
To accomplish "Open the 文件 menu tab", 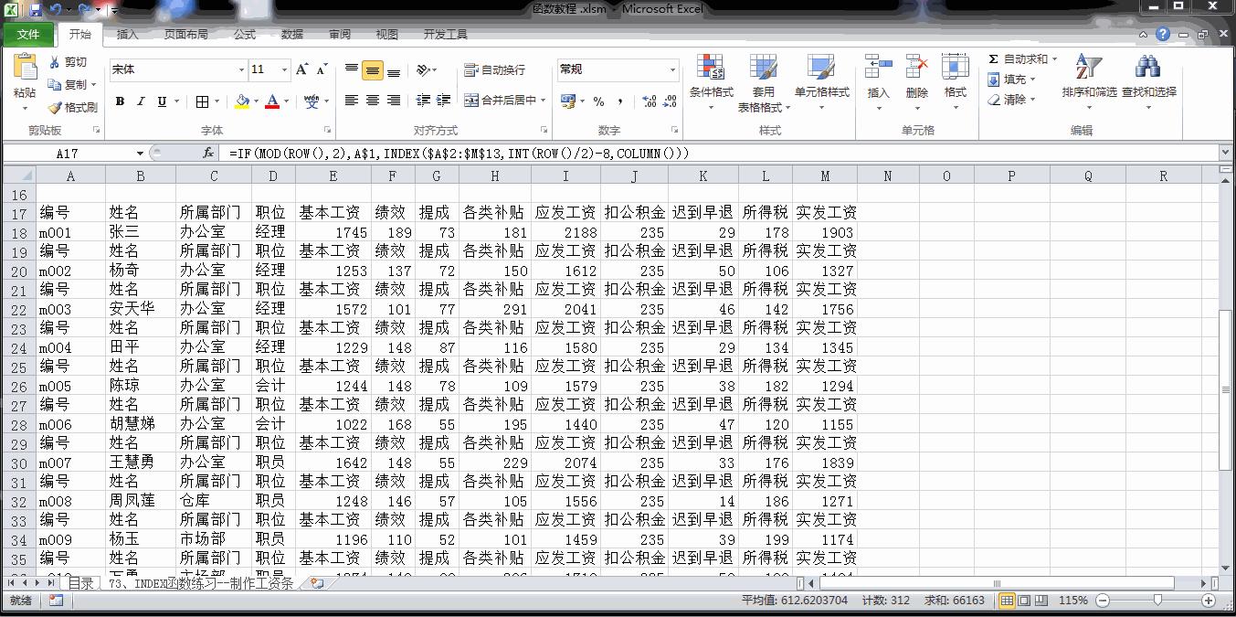I will [28, 35].
